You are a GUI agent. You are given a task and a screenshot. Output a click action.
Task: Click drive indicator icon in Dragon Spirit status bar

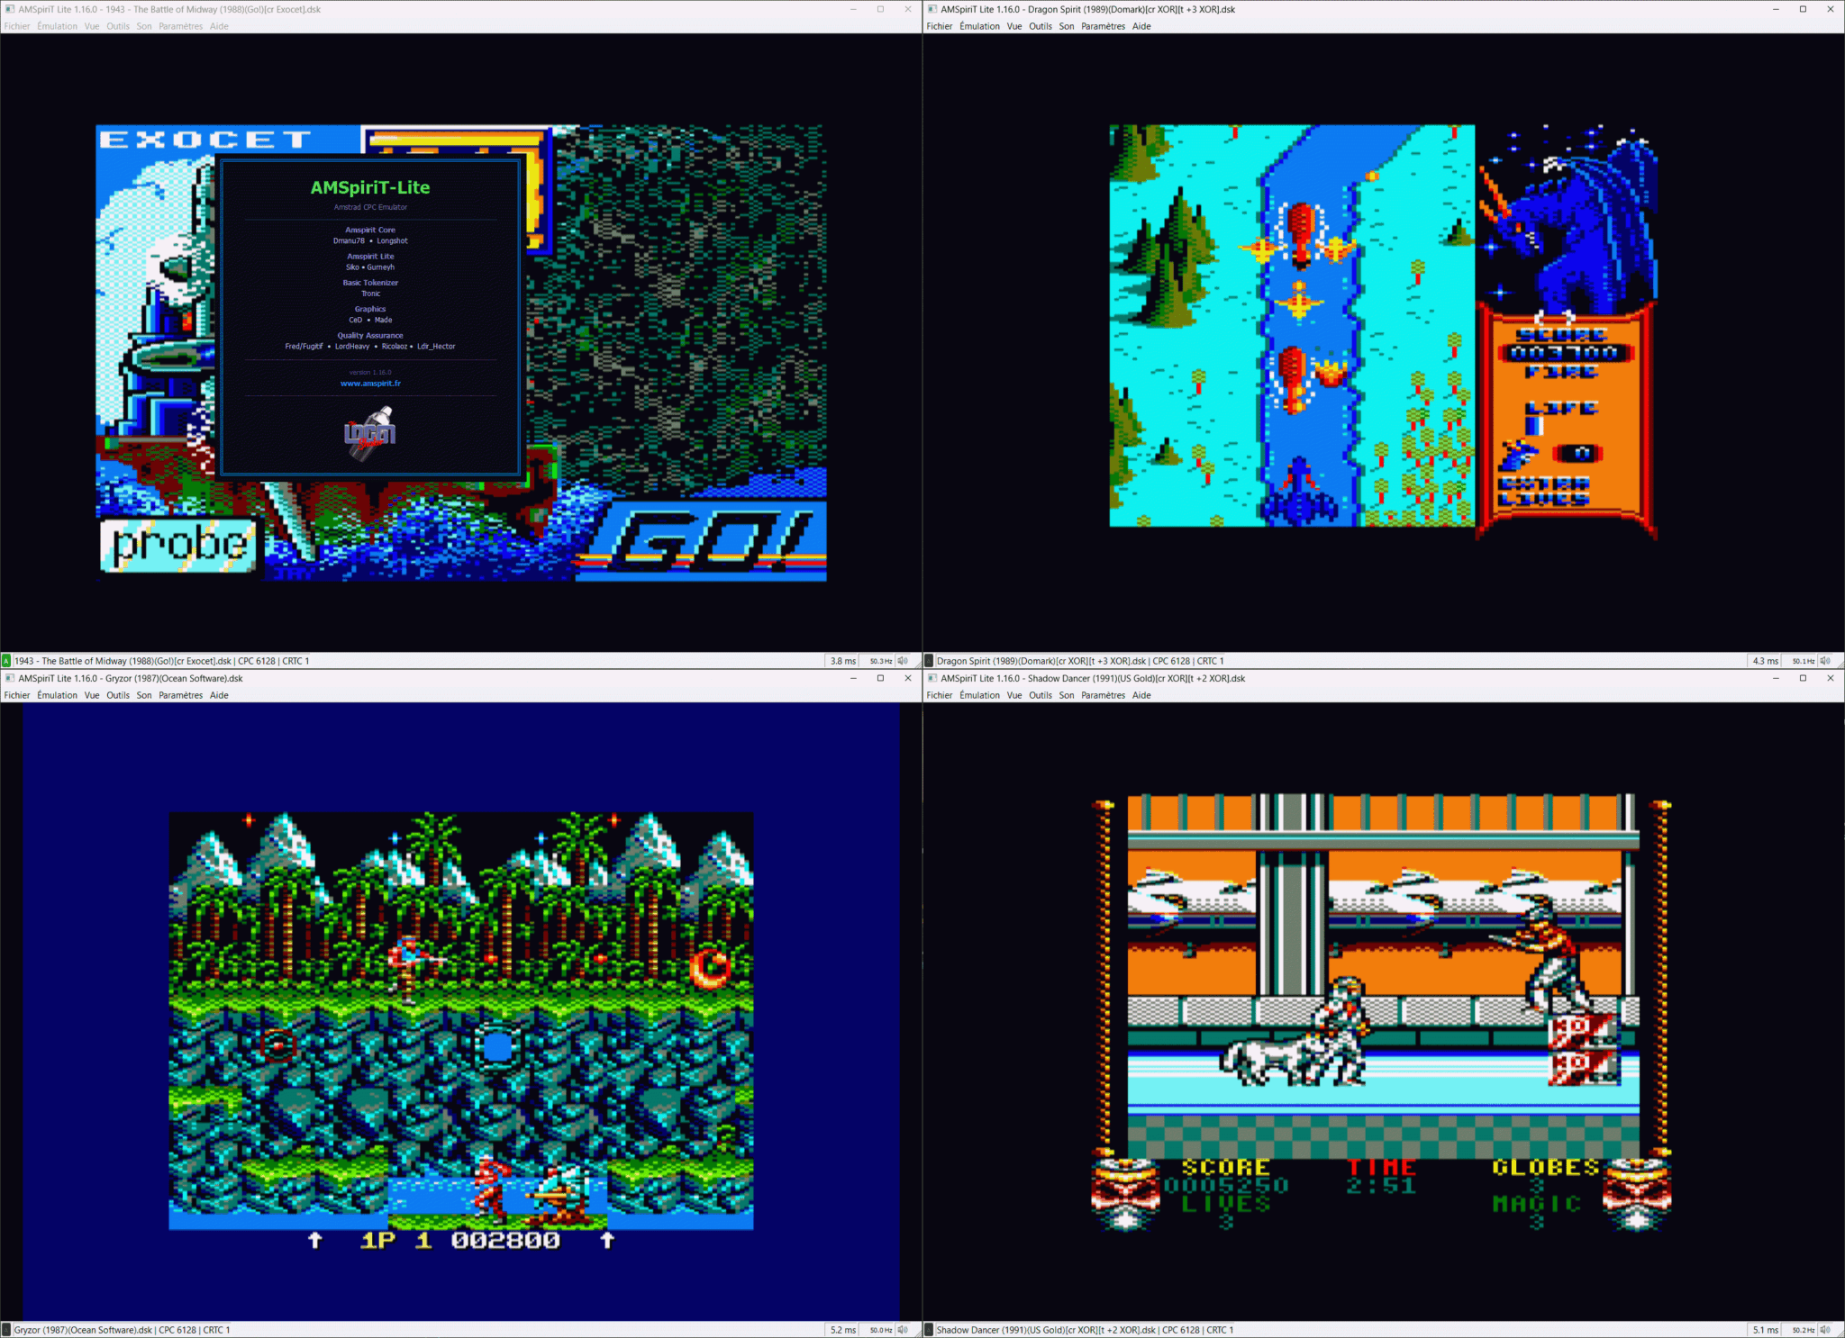[929, 661]
